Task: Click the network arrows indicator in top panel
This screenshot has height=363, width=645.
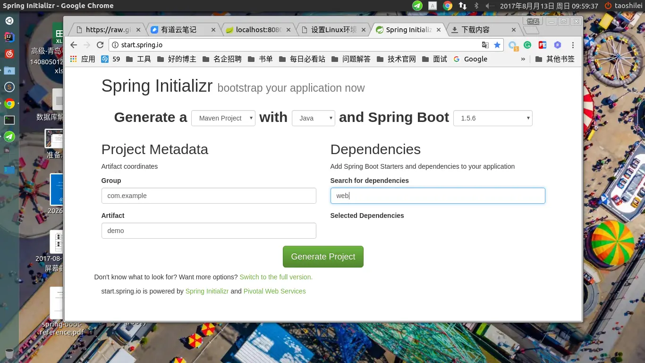Action: pyautogui.click(x=462, y=6)
